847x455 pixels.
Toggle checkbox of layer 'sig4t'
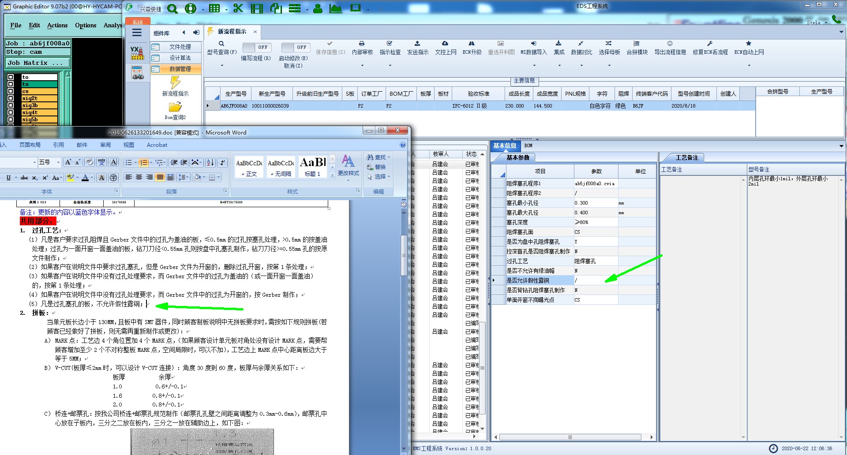point(11,112)
